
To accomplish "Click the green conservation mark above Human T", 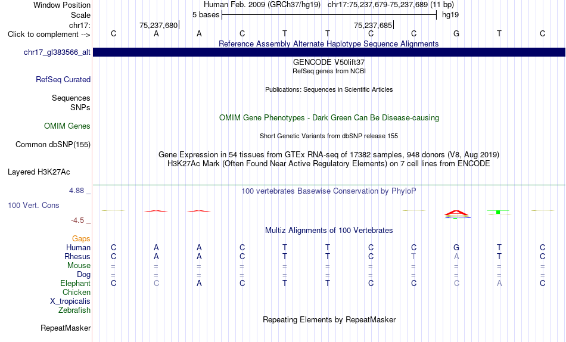I will pos(498,212).
